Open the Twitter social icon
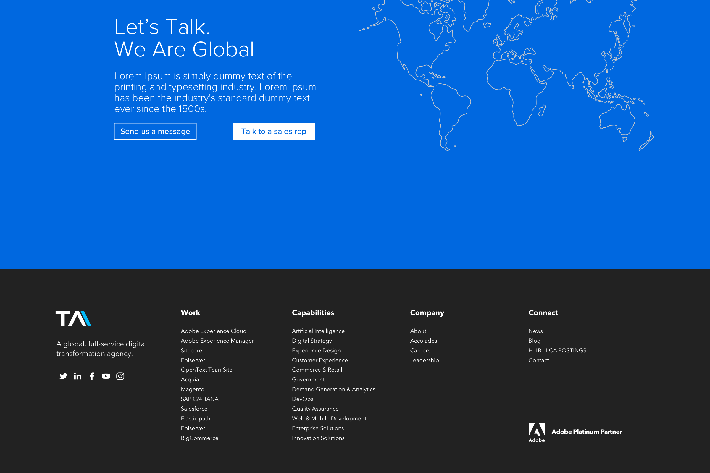This screenshot has width=710, height=473. tap(63, 376)
